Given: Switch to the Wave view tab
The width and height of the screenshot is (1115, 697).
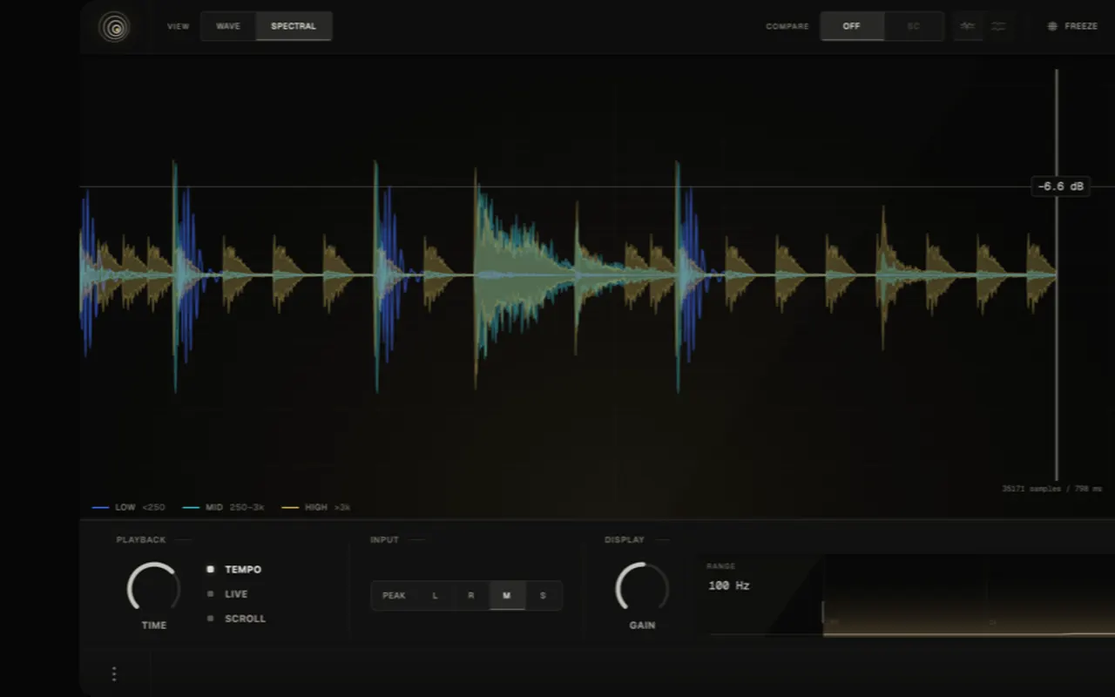Looking at the screenshot, I should [228, 26].
